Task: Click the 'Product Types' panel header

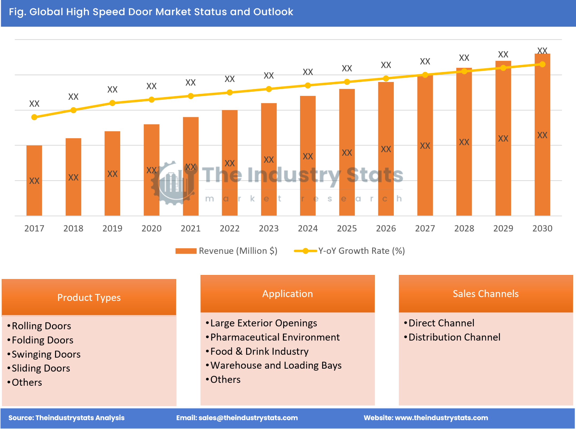Action: pyautogui.click(x=89, y=297)
